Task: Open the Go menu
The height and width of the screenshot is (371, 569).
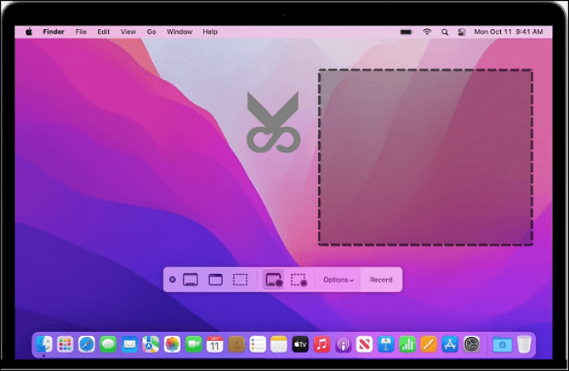Action: click(x=151, y=32)
